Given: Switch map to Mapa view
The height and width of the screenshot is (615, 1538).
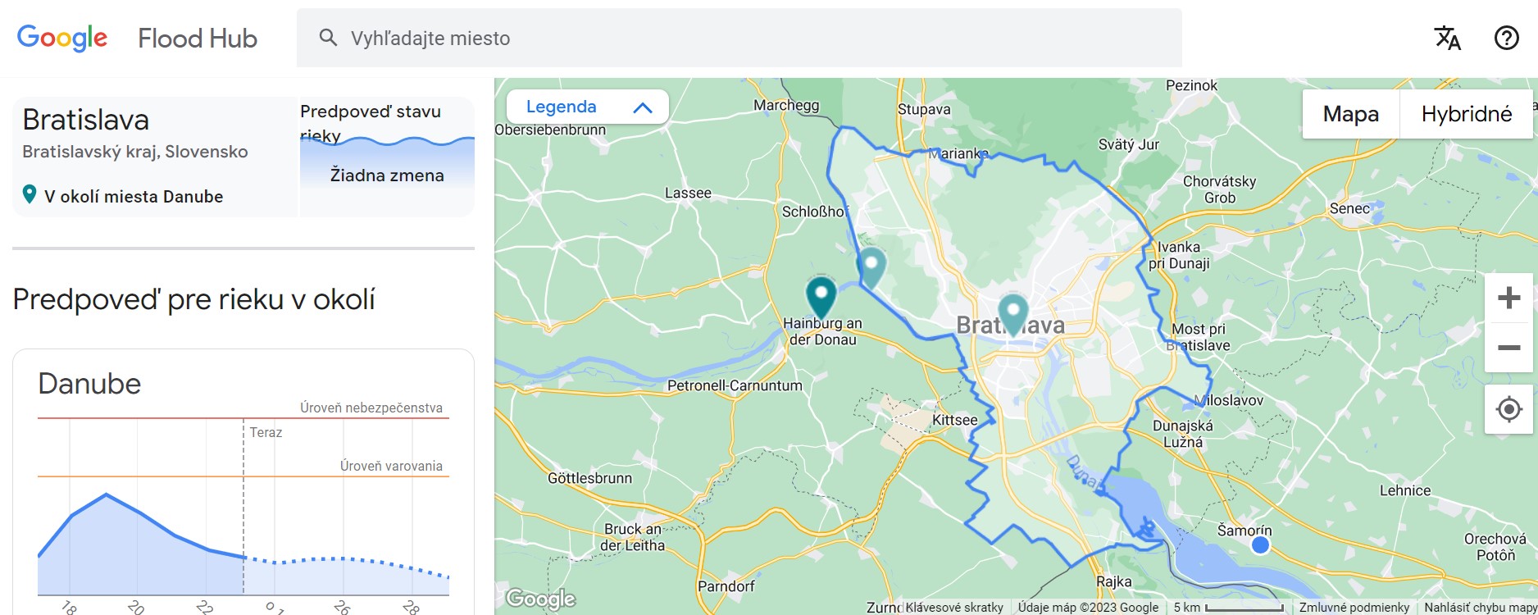Looking at the screenshot, I should coord(1350,114).
